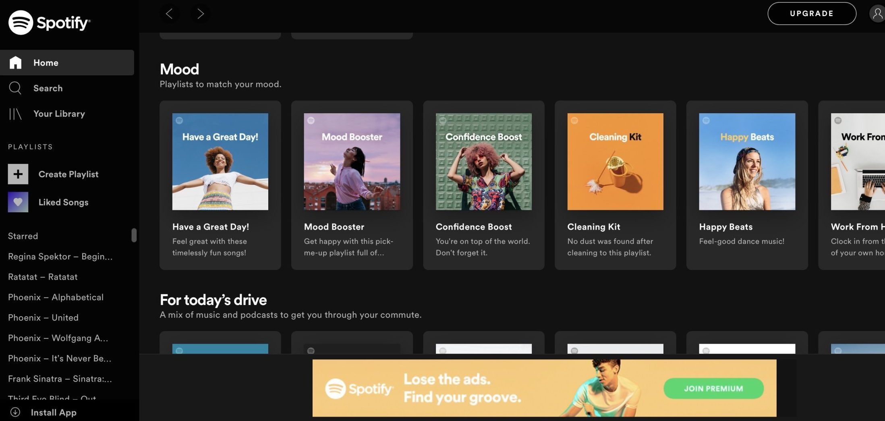This screenshot has width=885, height=421.
Task: Open Phoenix – Alphabetical playlist
Action: pos(56,297)
